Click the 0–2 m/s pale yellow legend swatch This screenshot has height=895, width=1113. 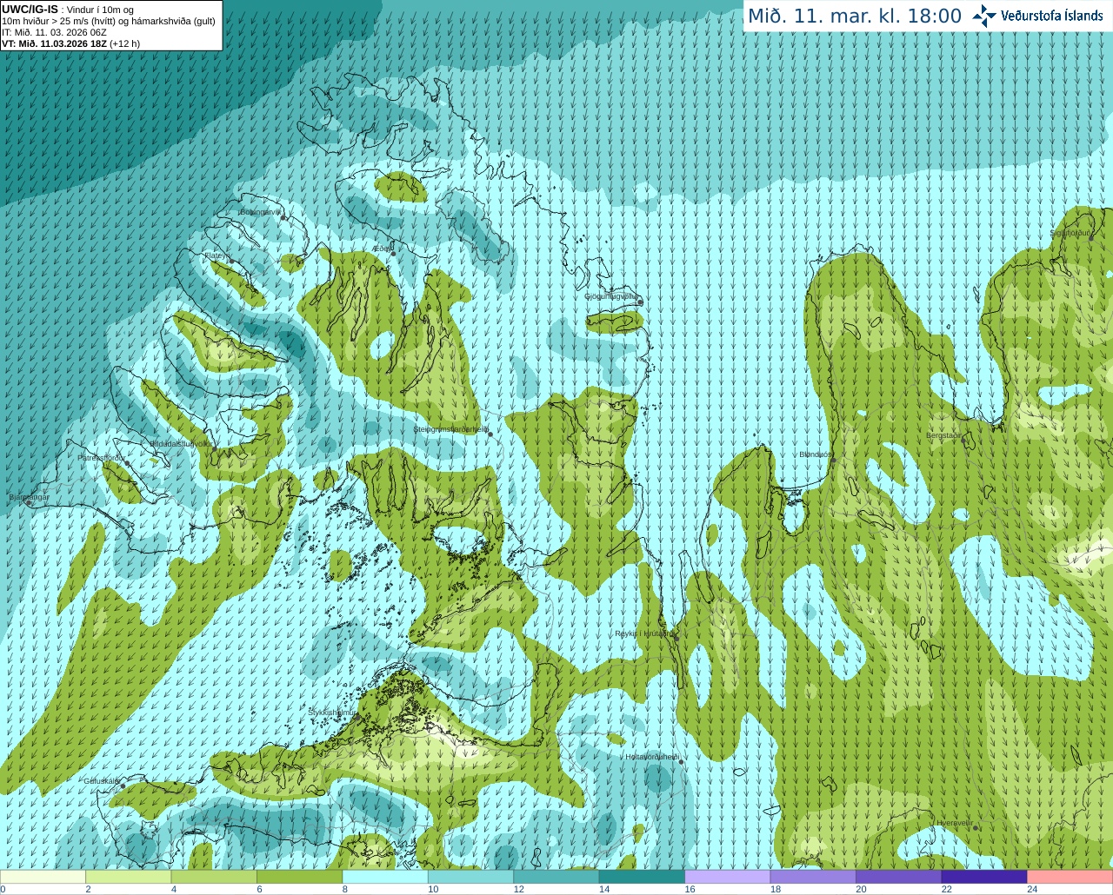(x=43, y=877)
